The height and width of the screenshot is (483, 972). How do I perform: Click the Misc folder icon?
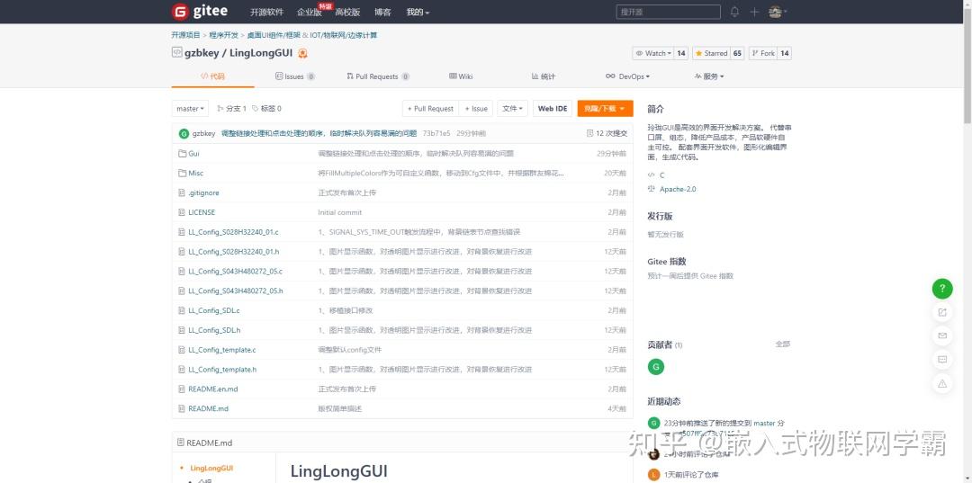[x=182, y=173]
